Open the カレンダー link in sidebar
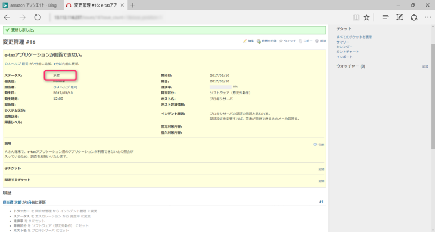This screenshot has height=232, width=435. 344,47
